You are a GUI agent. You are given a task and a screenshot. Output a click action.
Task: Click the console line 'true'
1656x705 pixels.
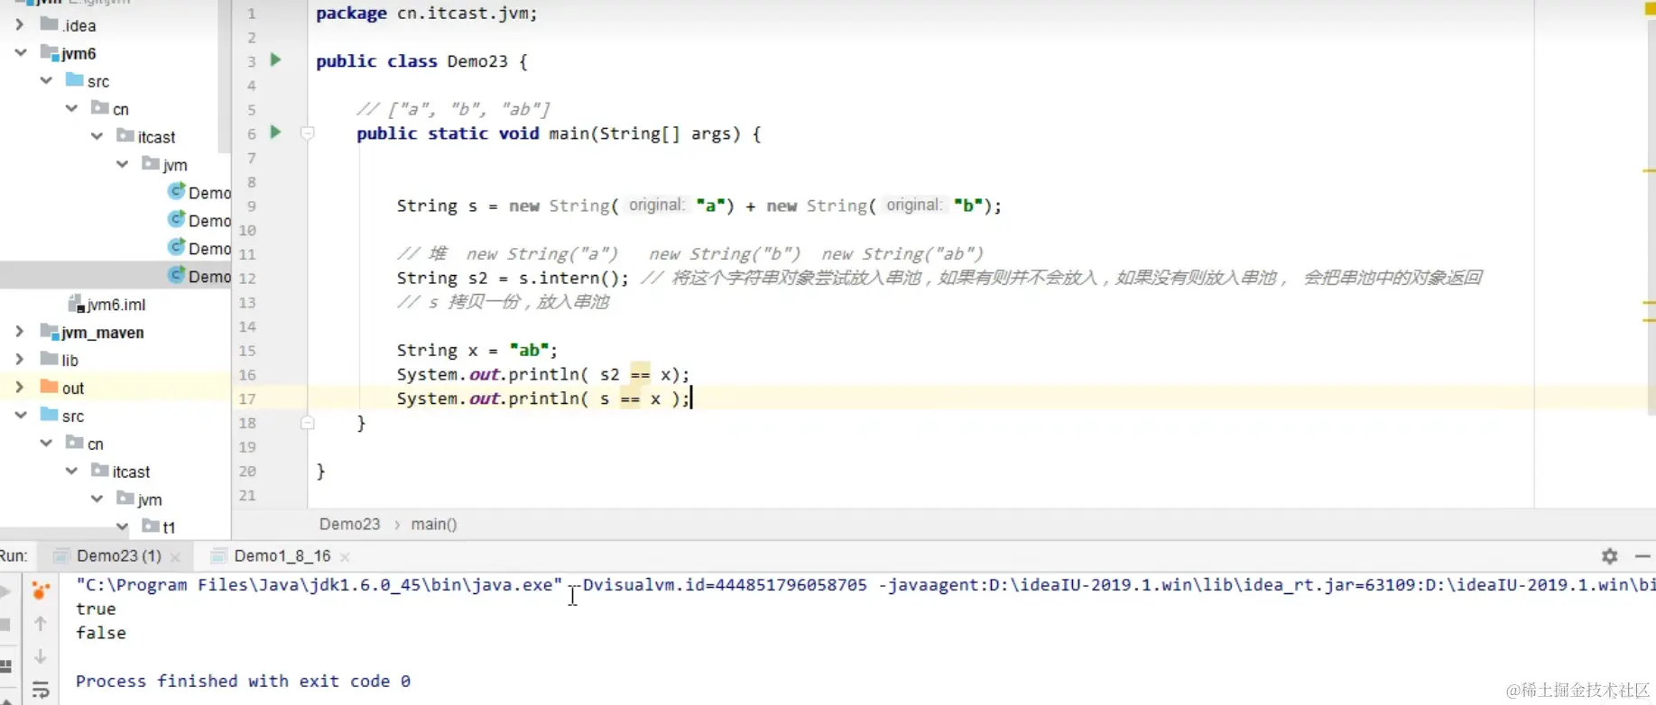pyautogui.click(x=96, y=609)
